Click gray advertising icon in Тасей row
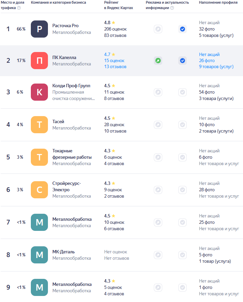243x302 pixels. 158,125
